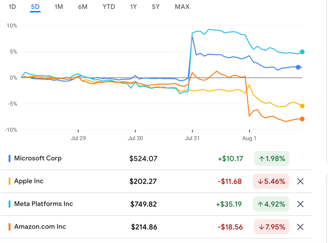Image resolution: width=328 pixels, height=243 pixels.
Task: Select the MAX time range
Action: (x=182, y=7)
